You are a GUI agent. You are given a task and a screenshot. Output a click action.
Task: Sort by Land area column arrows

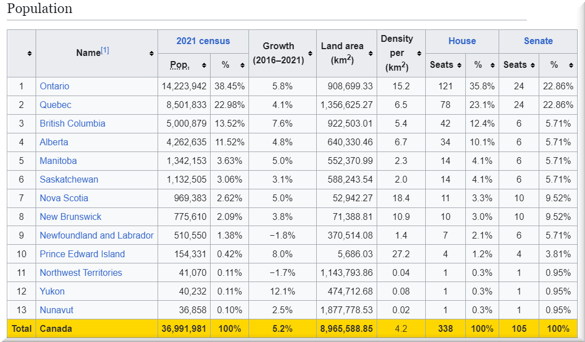coord(370,54)
